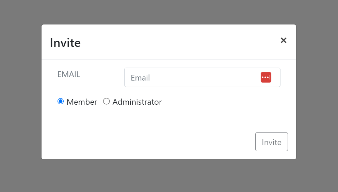Click the blue selected Member radio circle
Image resolution: width=338 pixels, height=192 pixels.
pyautogui.click(x=61, y=101)
